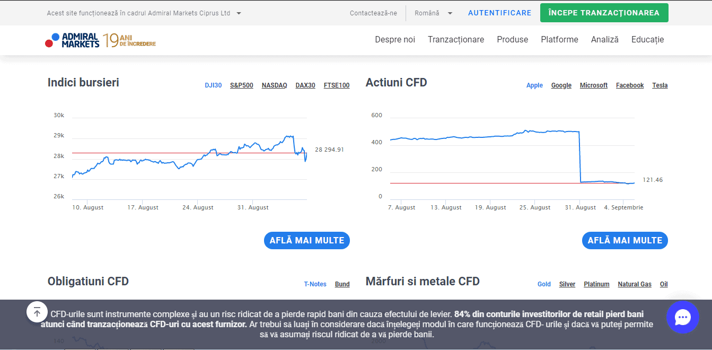The height and width of the screenshot is (350, 712).
Task: Select Bund in the Obligatiuni CFD section
Action: [x=342, y=284]
